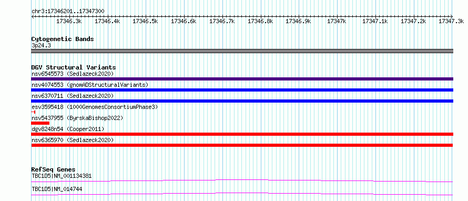Viewport: 468px width, 201px height.
Task: Click ruler tick label 17346.4k
Action: tap(107, 21)
